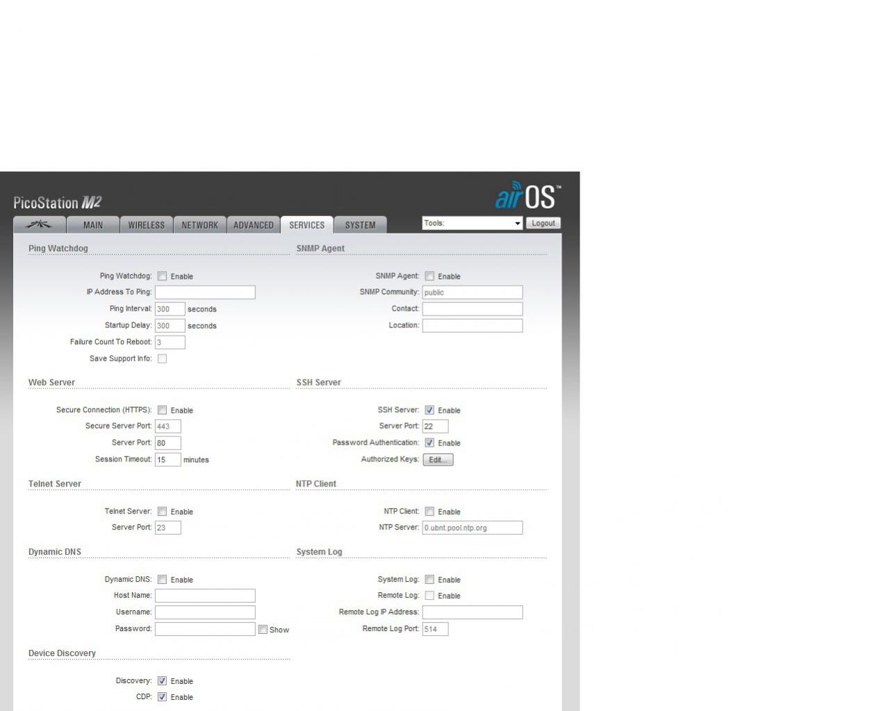This screenshot has height=711, width=889.
Task: Toggle SSH Password Authentication checkbox
Action: pos(430,443)
